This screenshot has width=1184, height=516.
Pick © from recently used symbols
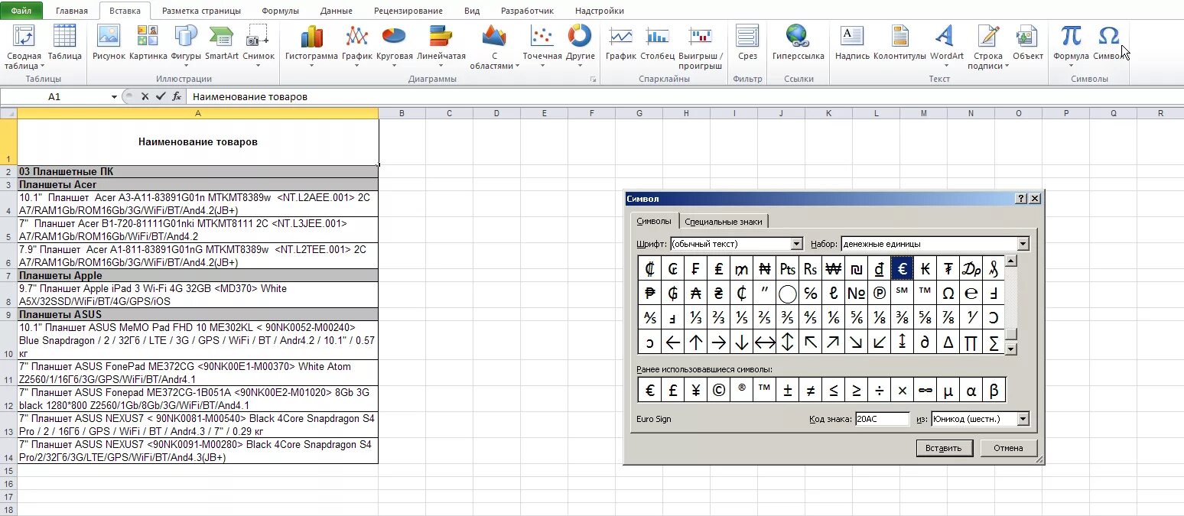[719, 391]
